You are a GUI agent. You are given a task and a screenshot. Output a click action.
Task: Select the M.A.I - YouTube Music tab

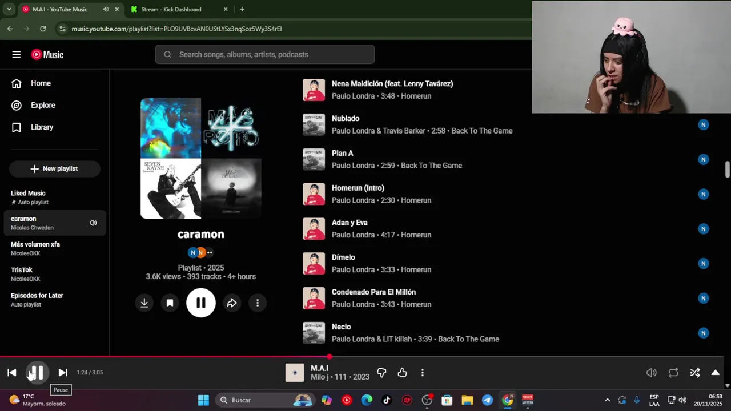coord(69,9)
